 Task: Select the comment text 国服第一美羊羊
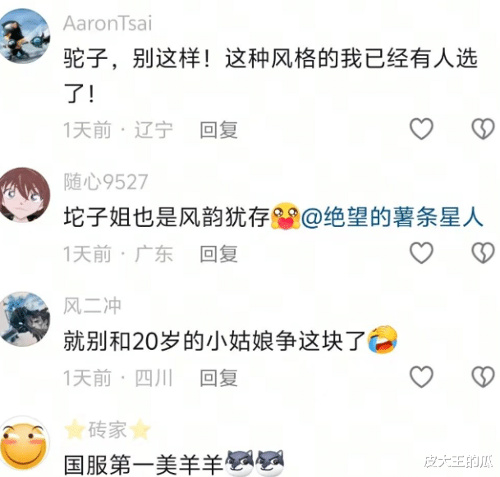(144, 465)
